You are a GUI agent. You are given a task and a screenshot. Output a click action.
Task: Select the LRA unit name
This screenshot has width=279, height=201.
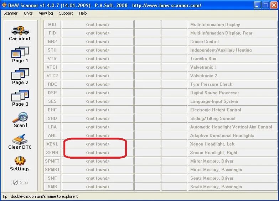tap(52, 127)
